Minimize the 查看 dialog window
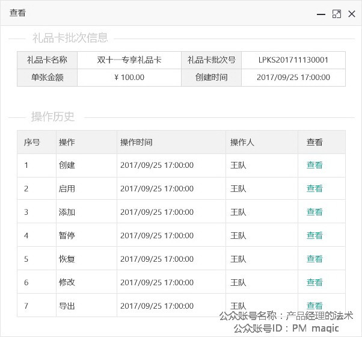 coord(322,14)
